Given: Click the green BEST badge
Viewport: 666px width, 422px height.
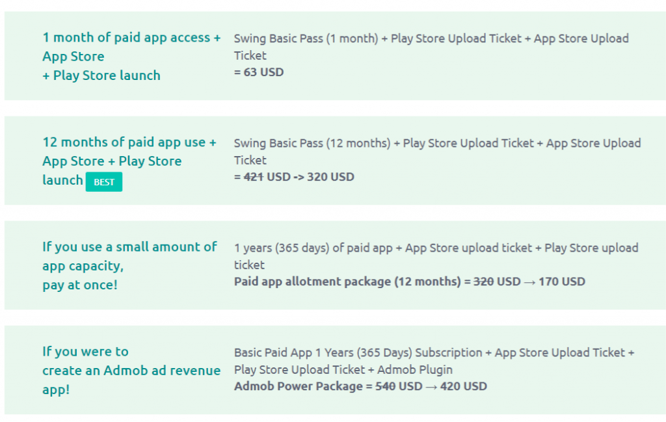Looking at the screenshot, I should (103, 182).
